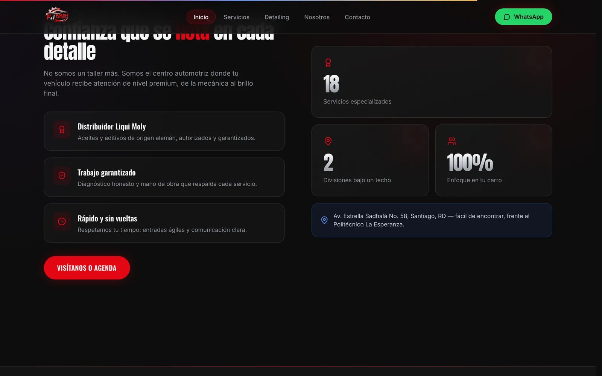Screen dimensions: 602x376
Task: Click the 18 statistic number
Action: 331,84
